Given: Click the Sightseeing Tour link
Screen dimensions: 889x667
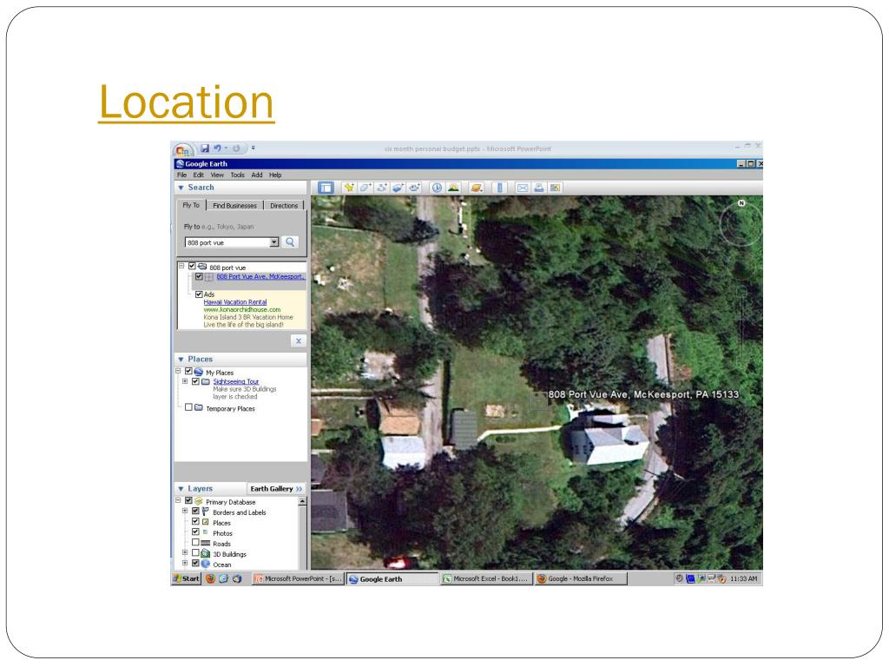Looking at the screenshot, I should [x=236, y=382].
